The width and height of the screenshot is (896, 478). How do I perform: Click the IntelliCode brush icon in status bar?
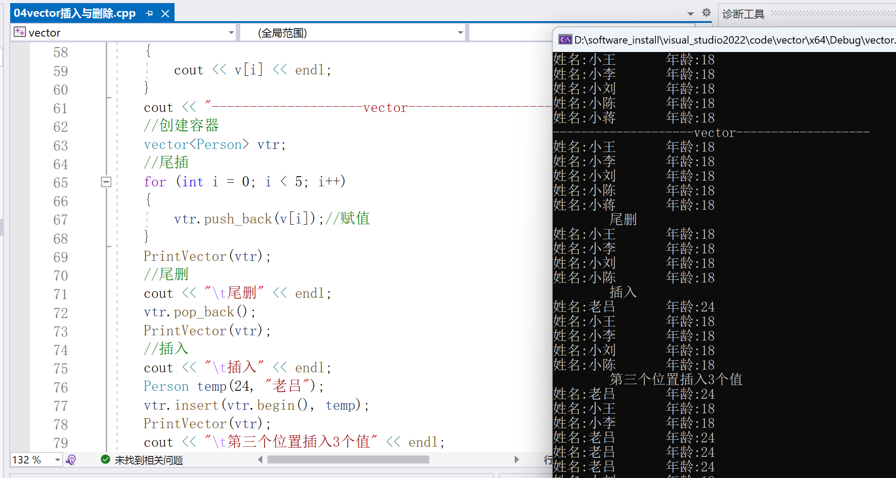(x=71, y=460)
